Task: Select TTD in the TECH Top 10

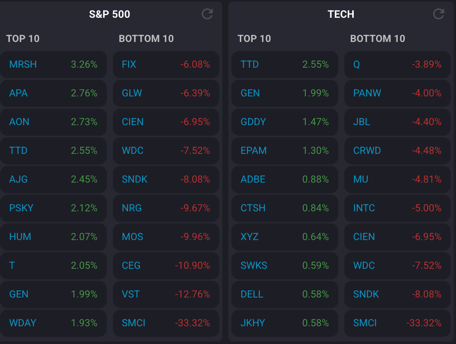Action: tap(250, 65)
